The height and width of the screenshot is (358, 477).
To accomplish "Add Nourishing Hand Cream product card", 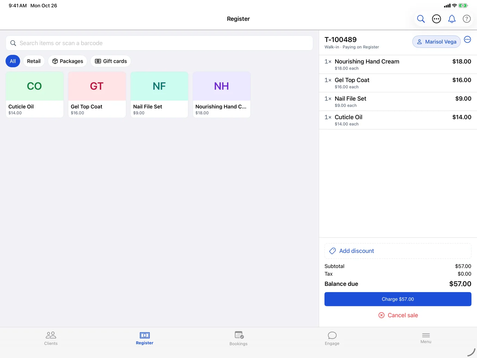I will click(222, 95).
